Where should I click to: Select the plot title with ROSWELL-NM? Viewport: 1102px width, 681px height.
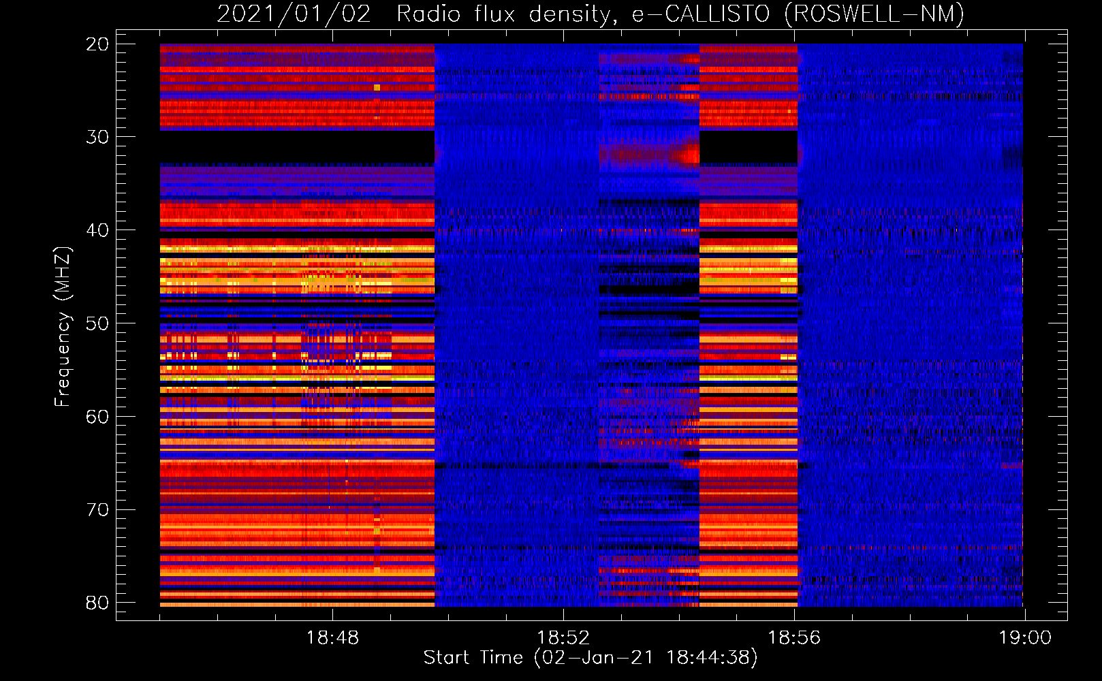tap(591, 14)
